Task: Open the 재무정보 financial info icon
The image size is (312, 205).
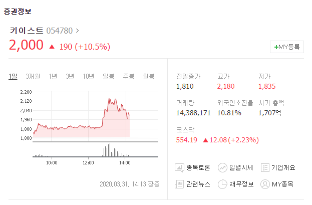Action: coord(223,184)
